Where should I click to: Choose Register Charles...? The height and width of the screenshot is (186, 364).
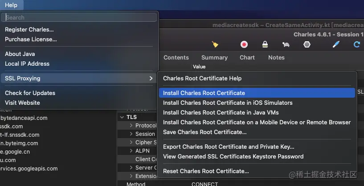click(x=29, y=30)
